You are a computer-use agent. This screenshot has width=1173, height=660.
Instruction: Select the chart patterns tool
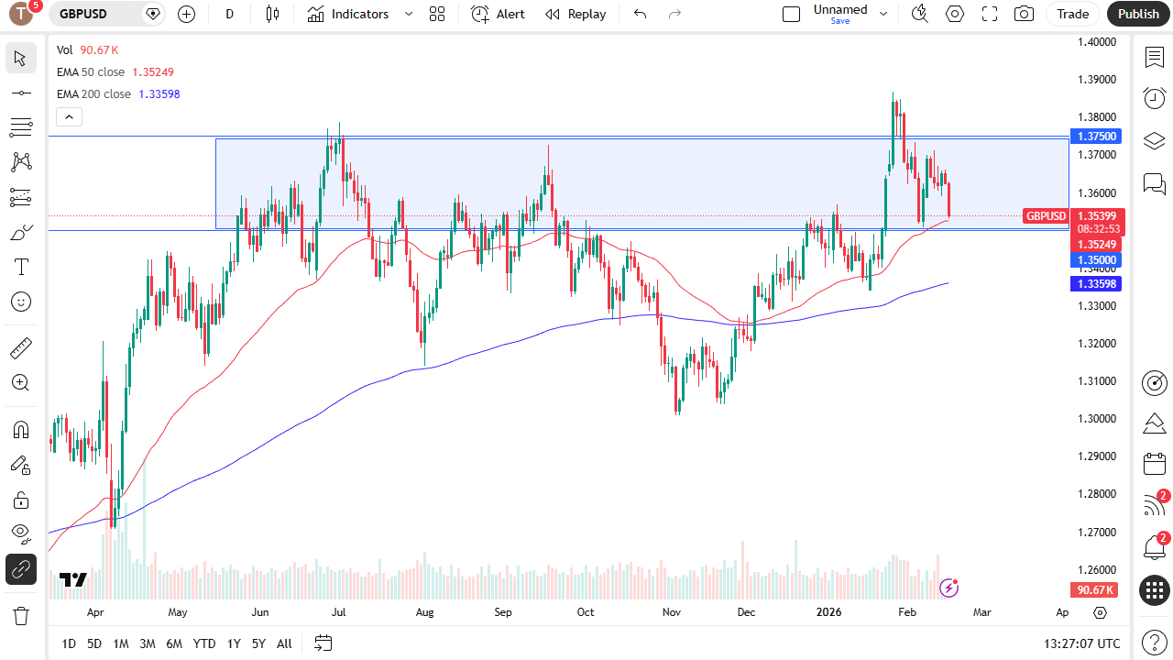(x=20, y=162)
